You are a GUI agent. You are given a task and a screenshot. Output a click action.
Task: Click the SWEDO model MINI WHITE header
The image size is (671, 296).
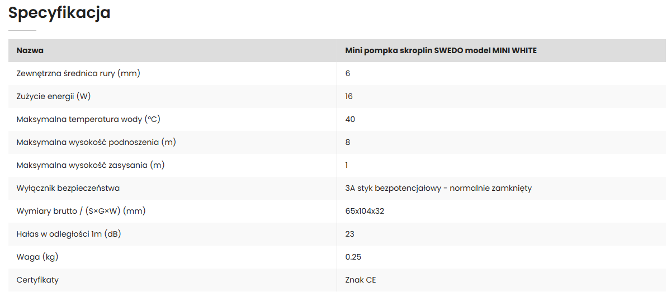(441, 50)
